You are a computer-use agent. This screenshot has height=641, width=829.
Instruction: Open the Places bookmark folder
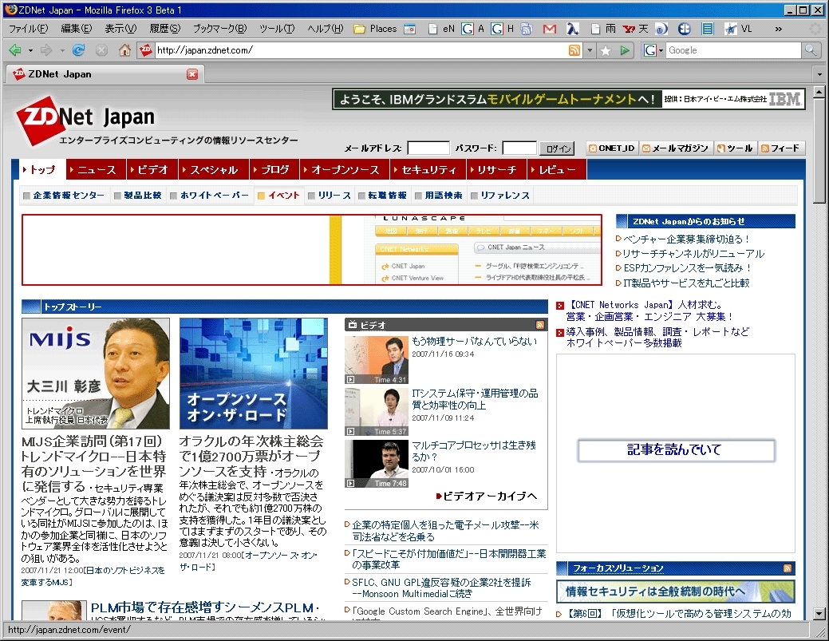click(x=375, y=29)
